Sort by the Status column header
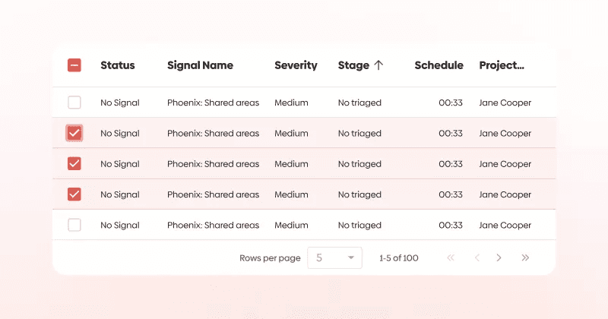The width and height of the screenshot is (608, 319). (118, 65)
